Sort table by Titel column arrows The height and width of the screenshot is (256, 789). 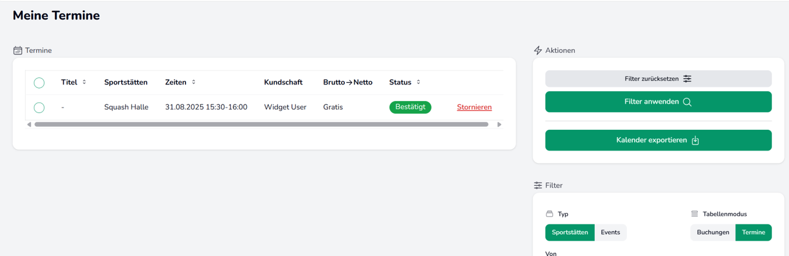pos(84,82)
